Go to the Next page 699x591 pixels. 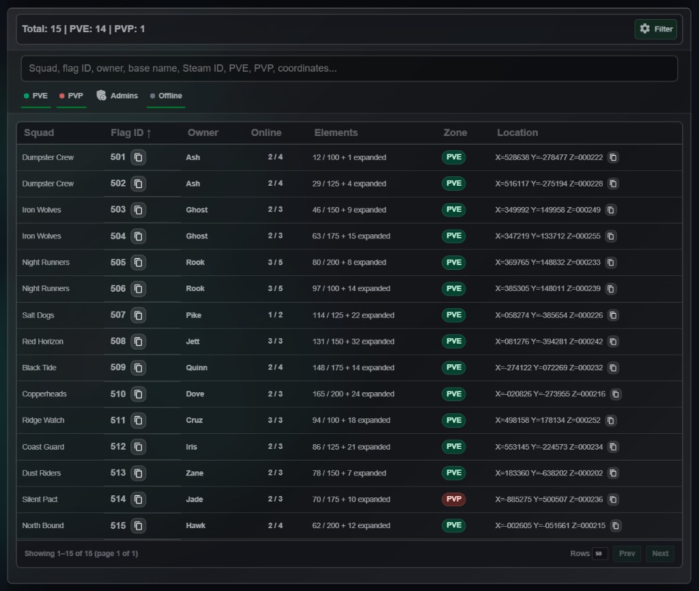(660, 553)
